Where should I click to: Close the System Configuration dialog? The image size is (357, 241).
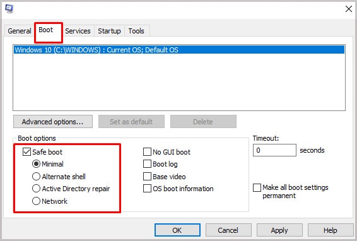point(349,9)
